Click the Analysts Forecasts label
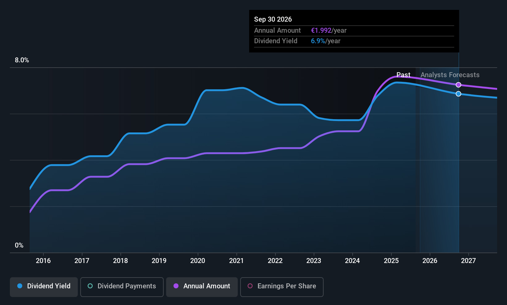 [x=450, y=75]
